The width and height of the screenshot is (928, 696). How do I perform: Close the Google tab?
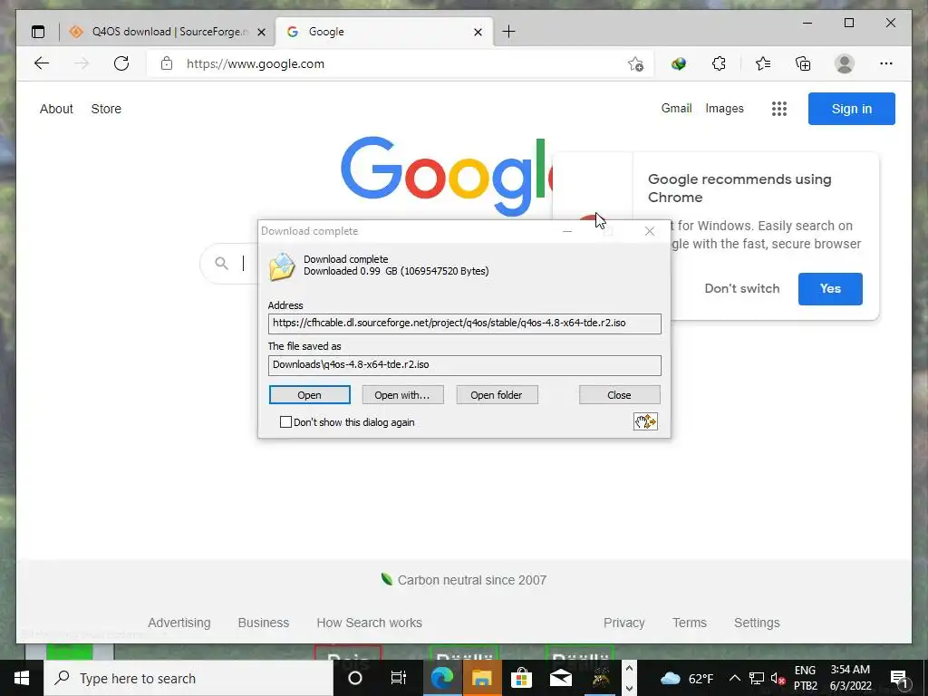coord(478,32)
